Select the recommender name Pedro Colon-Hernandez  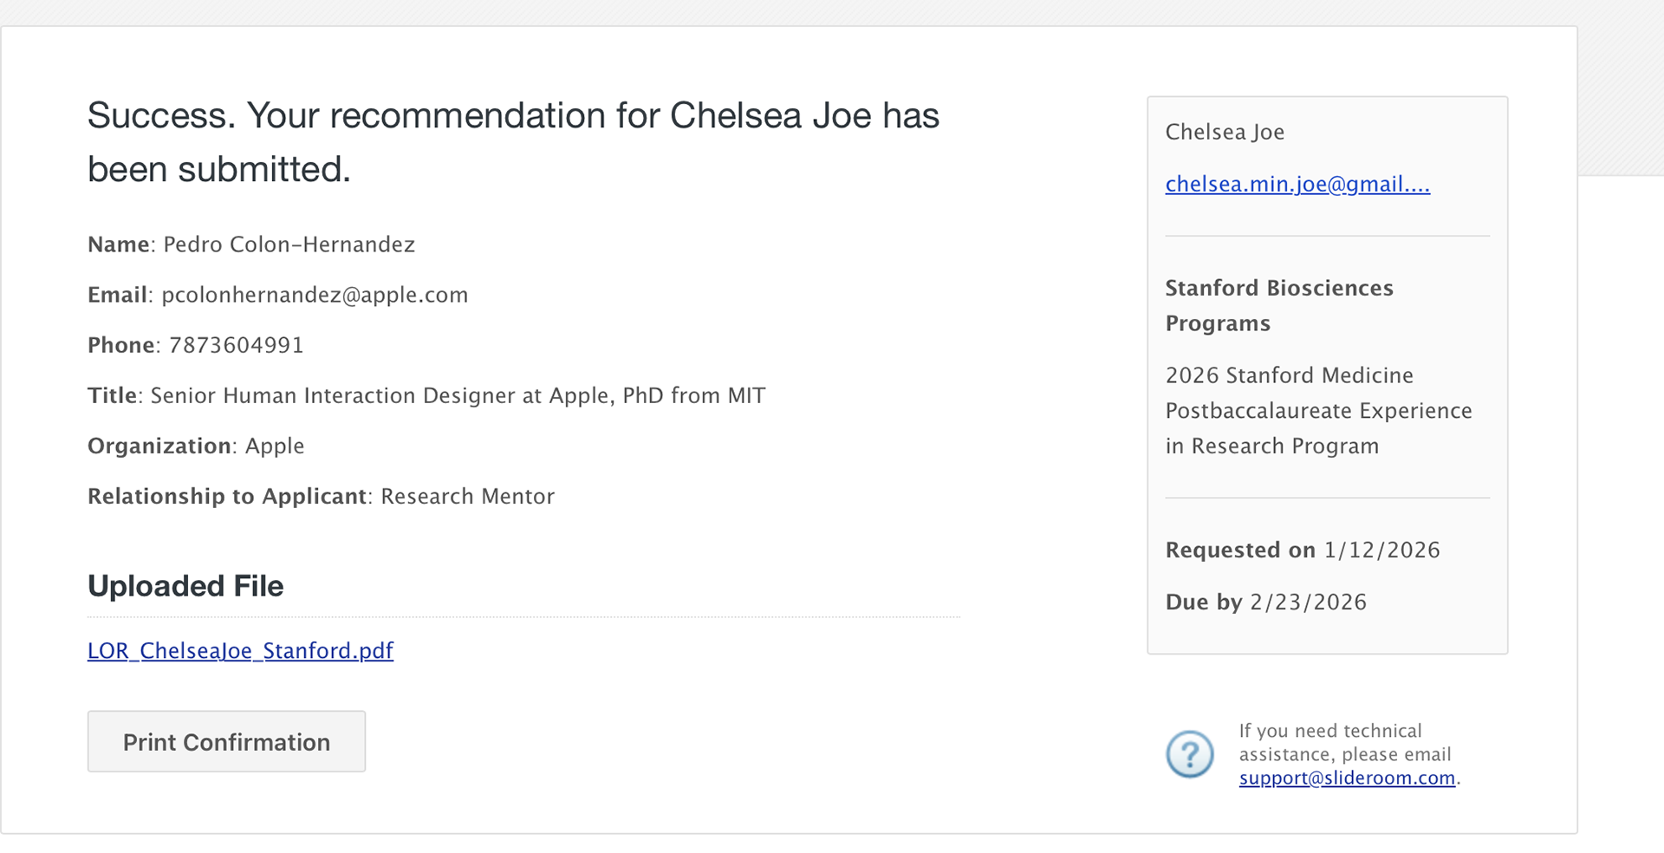tap(289, 244)
